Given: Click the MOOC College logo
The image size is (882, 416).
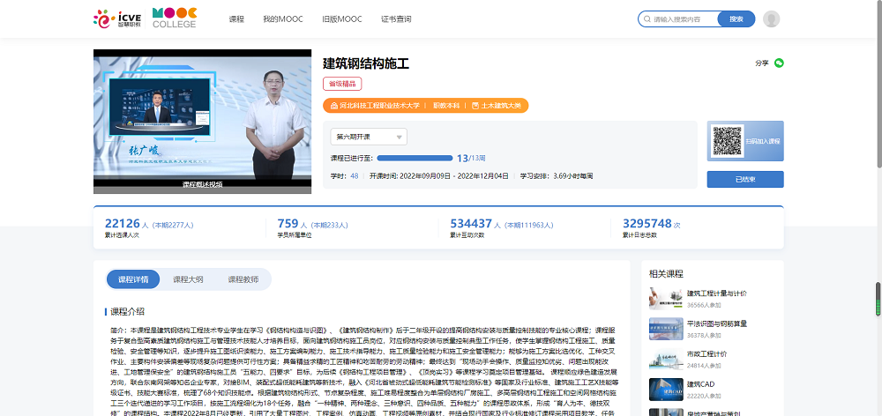Looking at the screenshot, I should pyautogui.click(x=174, y=19).
